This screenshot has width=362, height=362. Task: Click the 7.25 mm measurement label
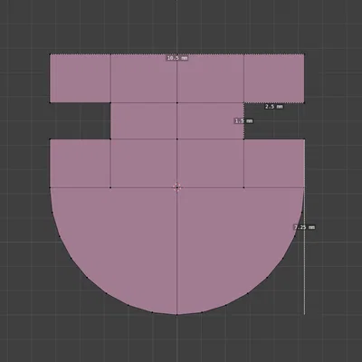tap(304, 227)
